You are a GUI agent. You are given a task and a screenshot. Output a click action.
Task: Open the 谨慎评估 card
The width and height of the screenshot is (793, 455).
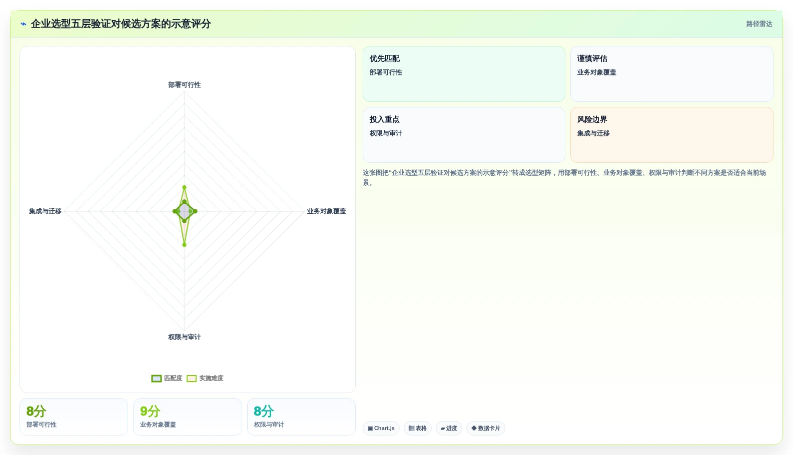671,74
